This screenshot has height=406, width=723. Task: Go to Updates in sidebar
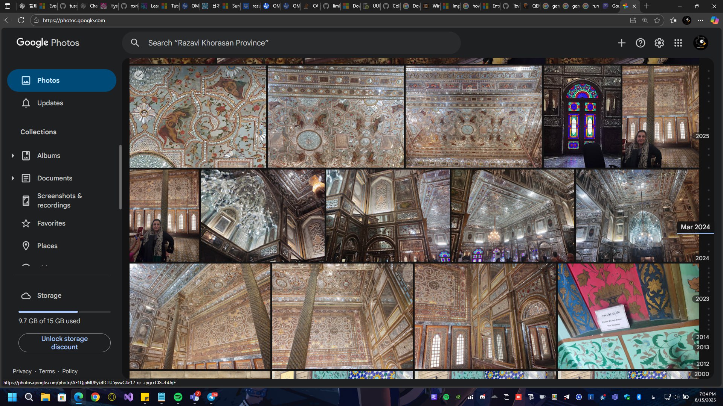click(50, 103)
